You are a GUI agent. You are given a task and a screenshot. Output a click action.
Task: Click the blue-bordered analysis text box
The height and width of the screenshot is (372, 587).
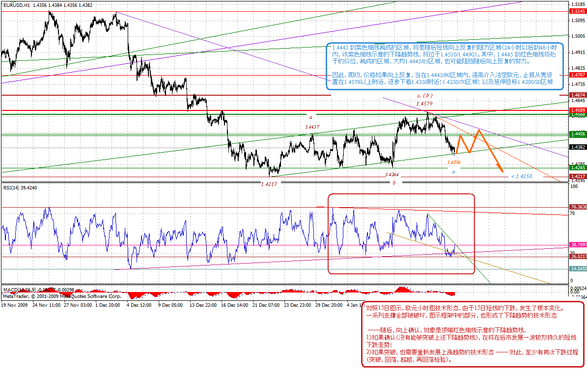click(x=445, y=66)
